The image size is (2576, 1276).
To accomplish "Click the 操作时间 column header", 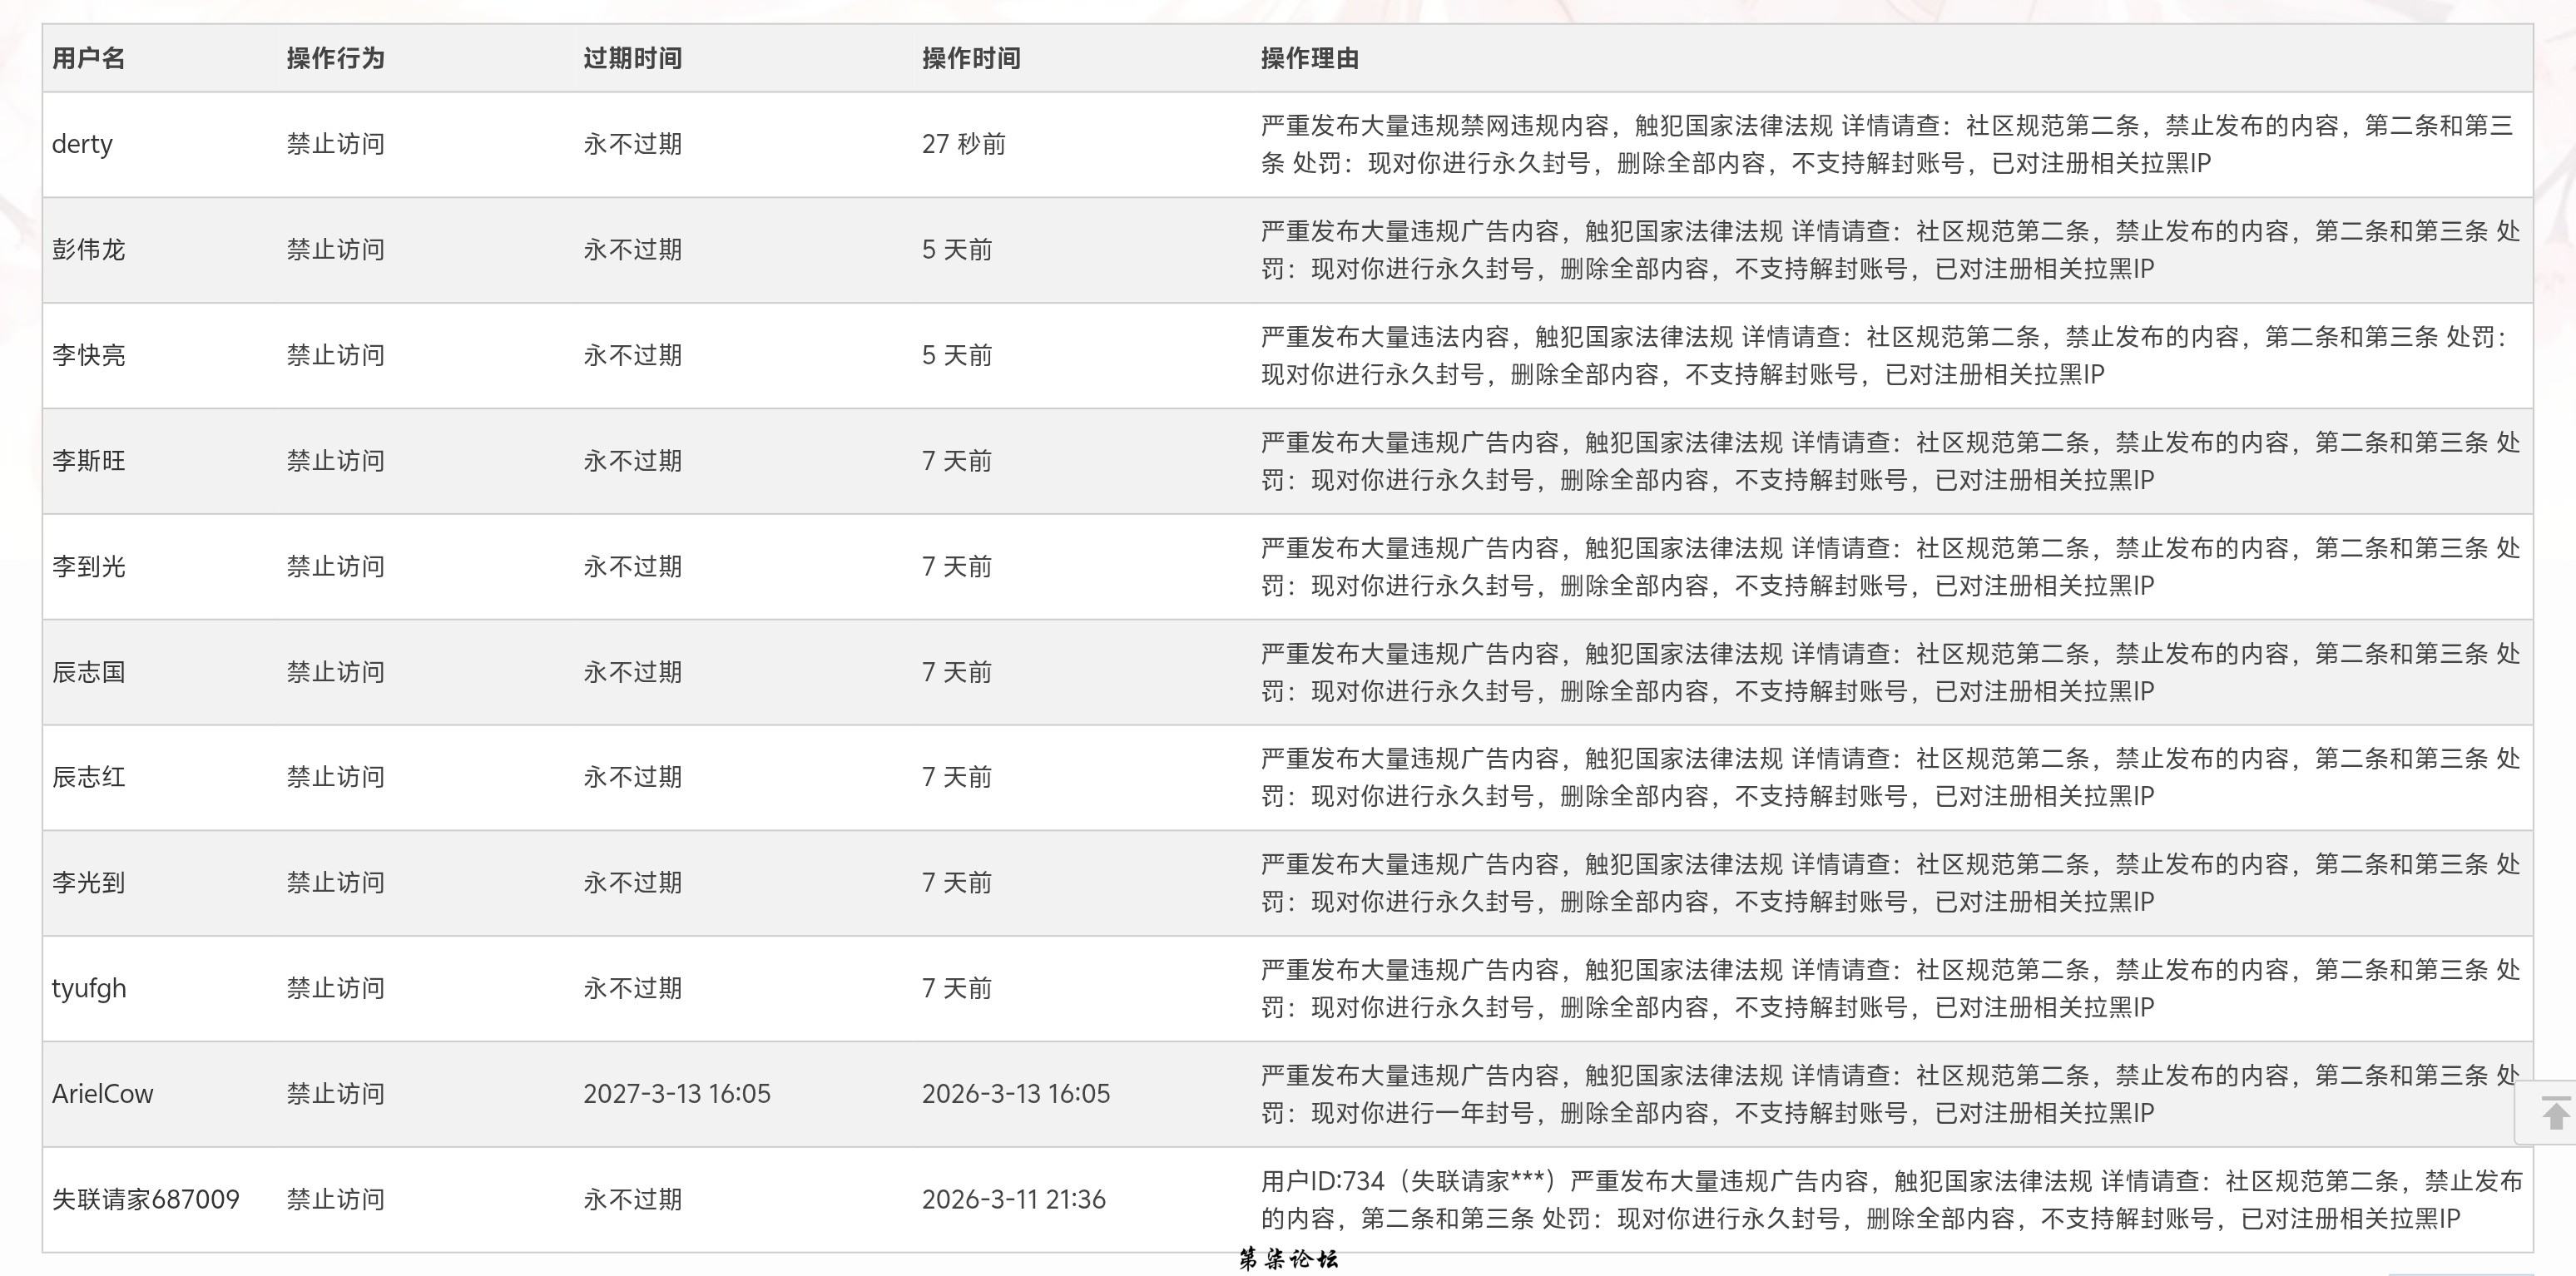I will pyautogui.click(x=970, y=58).
